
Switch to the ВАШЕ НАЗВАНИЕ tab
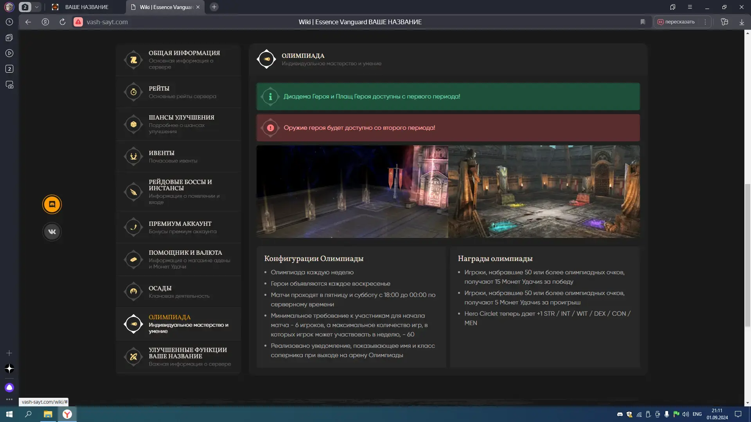(86, 7)
